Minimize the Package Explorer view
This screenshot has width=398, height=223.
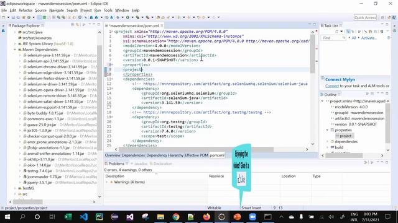coord(94,25)
